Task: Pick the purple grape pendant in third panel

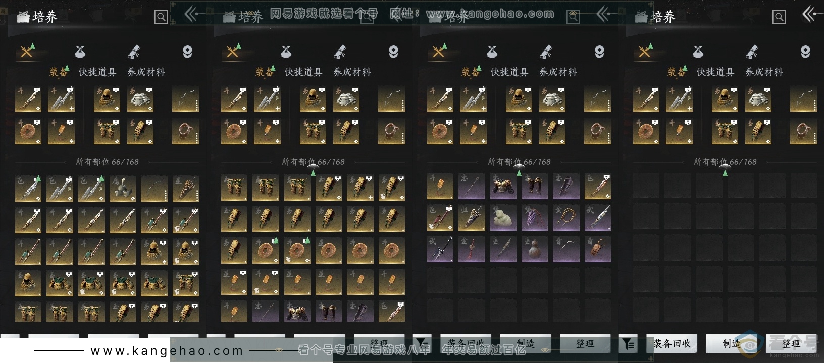Action: coord(535,218)
